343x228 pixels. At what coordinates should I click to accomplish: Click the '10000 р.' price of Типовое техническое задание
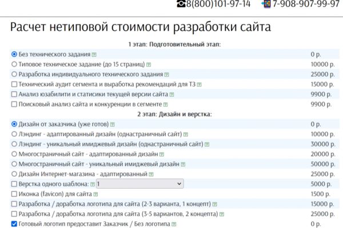tap(322, 64)
